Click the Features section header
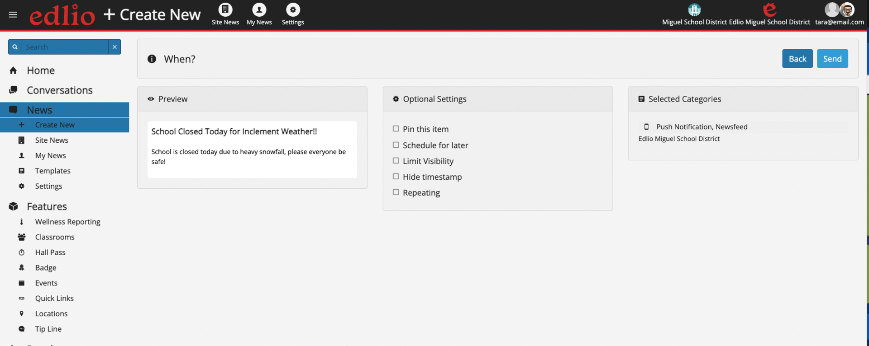Screen dimensions: 869x346 pyautogui.click(x=47, y=206)
